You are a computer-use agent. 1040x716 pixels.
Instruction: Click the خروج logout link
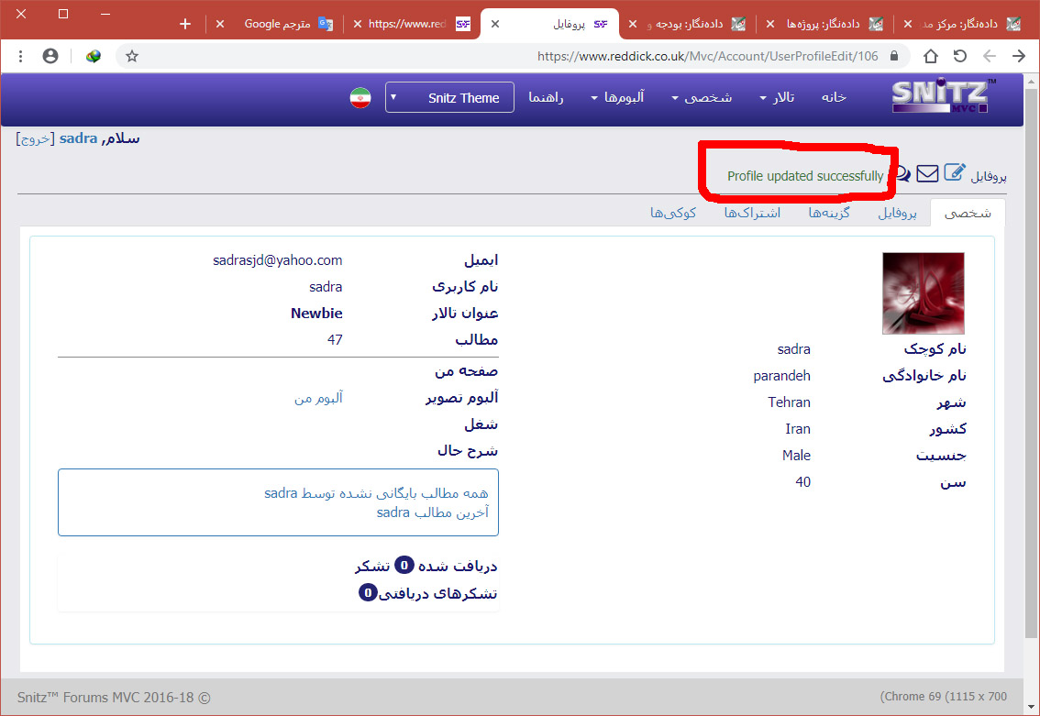(35, 138)
